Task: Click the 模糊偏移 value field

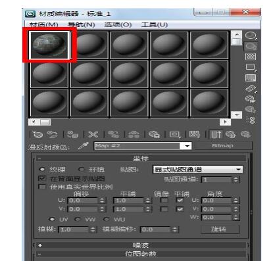Action: click(155, 229)
